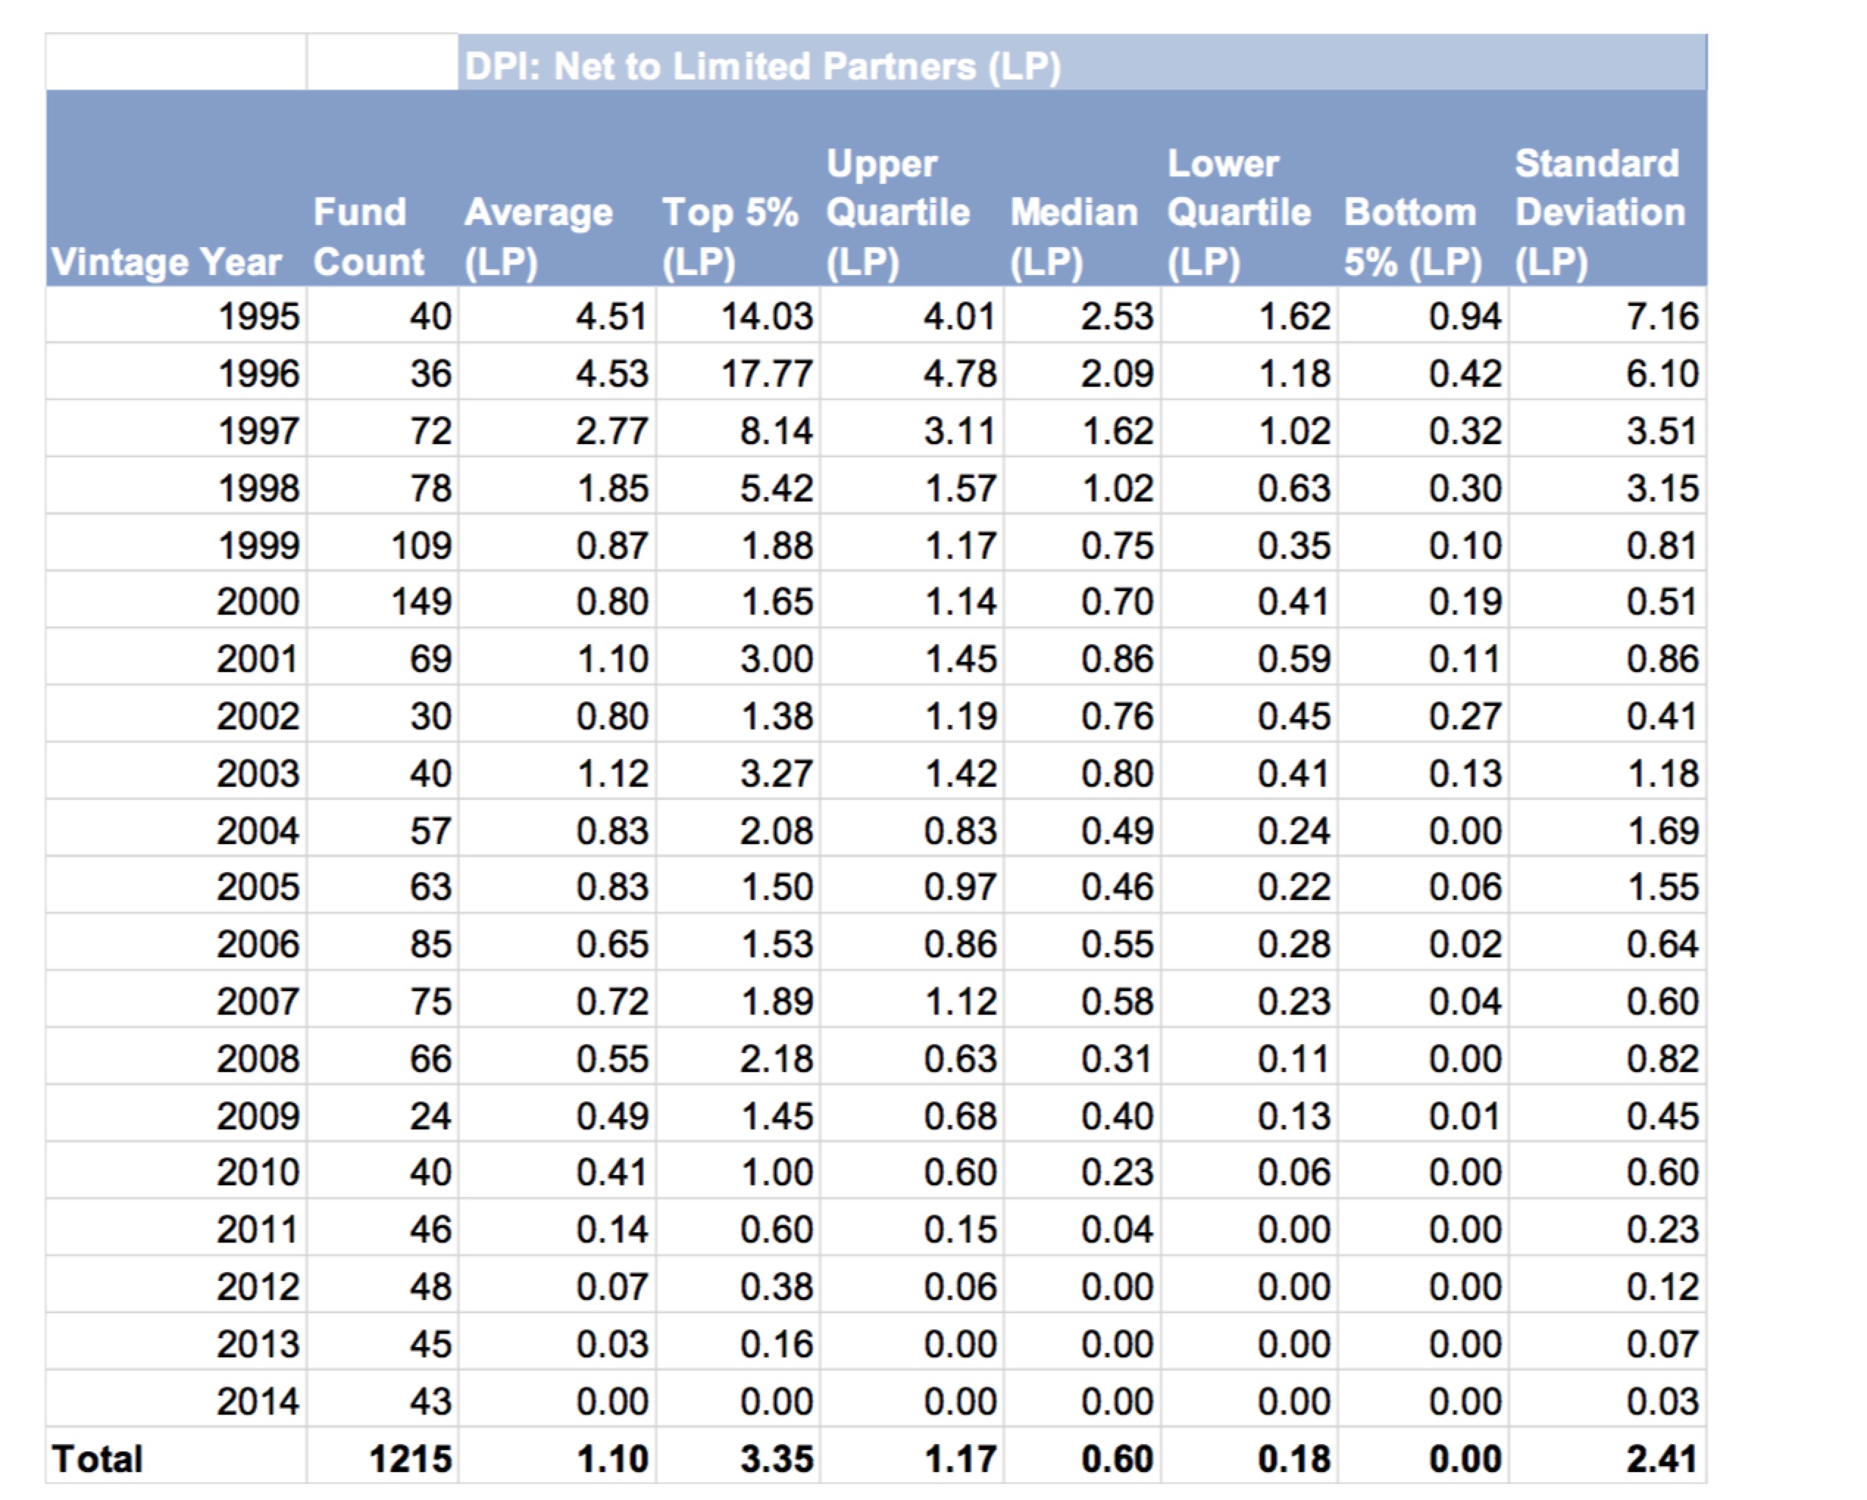Select the 1999 fund count cell 109
This screenshot has height=1500, width=1867.
tap(421, 545)
